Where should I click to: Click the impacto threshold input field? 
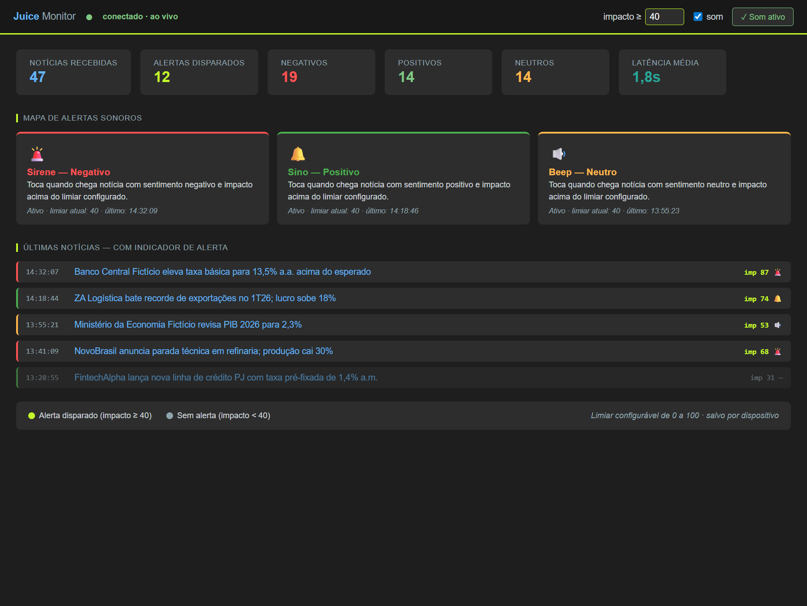[x=664, y=17]
